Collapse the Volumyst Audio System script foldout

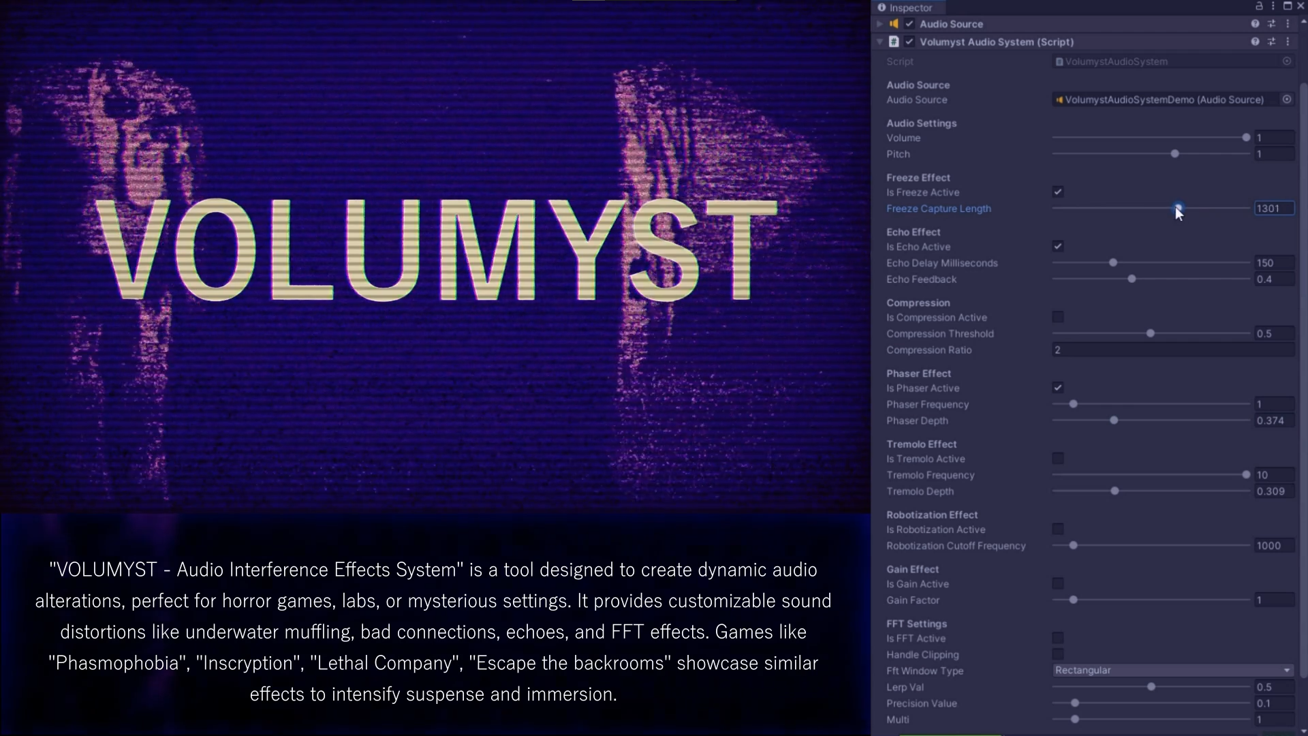click(x=879, y=42)
